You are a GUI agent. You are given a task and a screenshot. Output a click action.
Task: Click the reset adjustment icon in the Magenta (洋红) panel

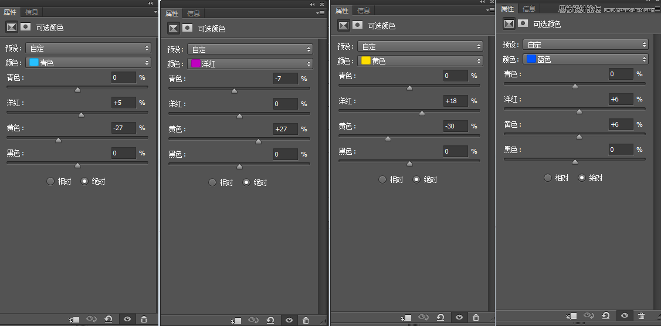[270, 320]
